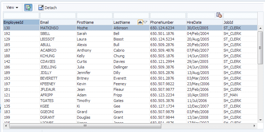This screenshot has height=132, width=265.
Task: Select the JobId column header
Action: point(240,22)
